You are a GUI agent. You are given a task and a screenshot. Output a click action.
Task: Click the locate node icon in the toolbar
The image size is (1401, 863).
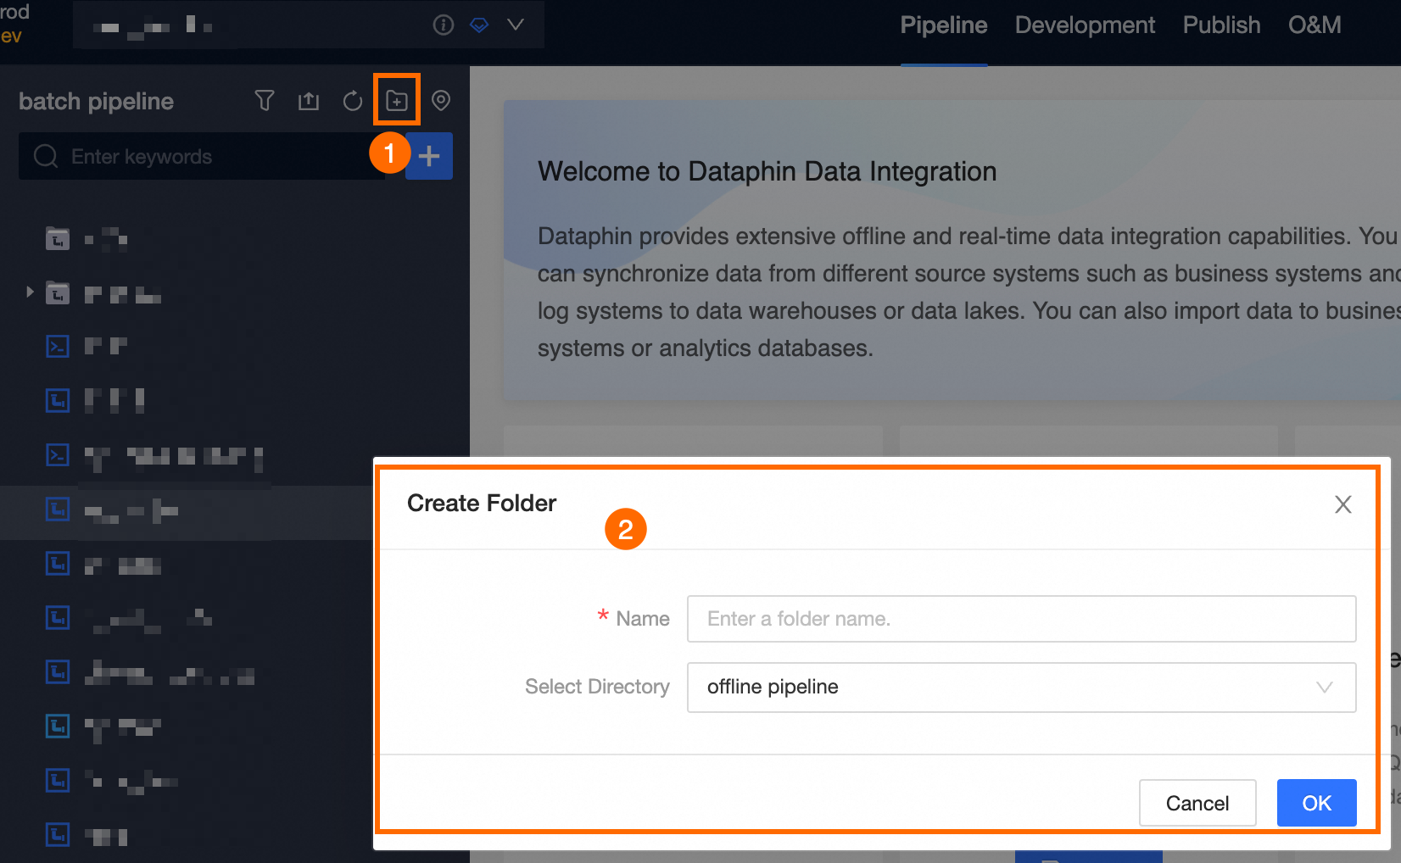point(440,100)
